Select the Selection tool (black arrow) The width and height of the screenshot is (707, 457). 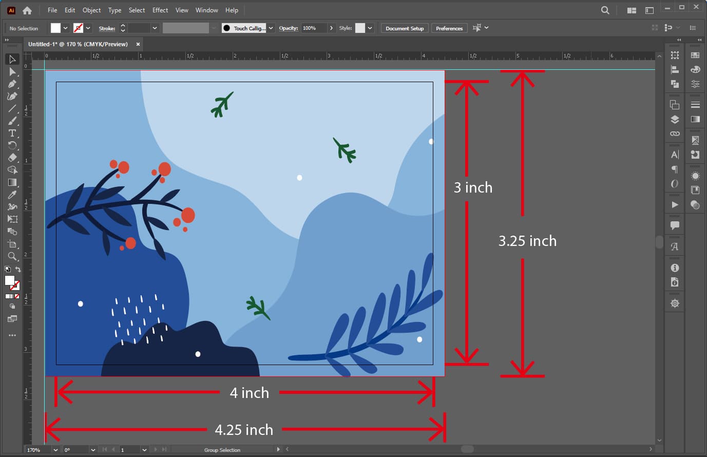pos(12,59)
